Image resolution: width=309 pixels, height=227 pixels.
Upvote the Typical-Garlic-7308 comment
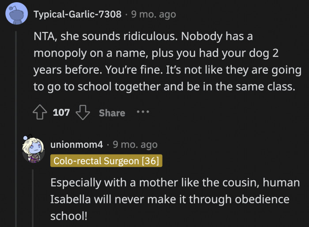point(41,113)
